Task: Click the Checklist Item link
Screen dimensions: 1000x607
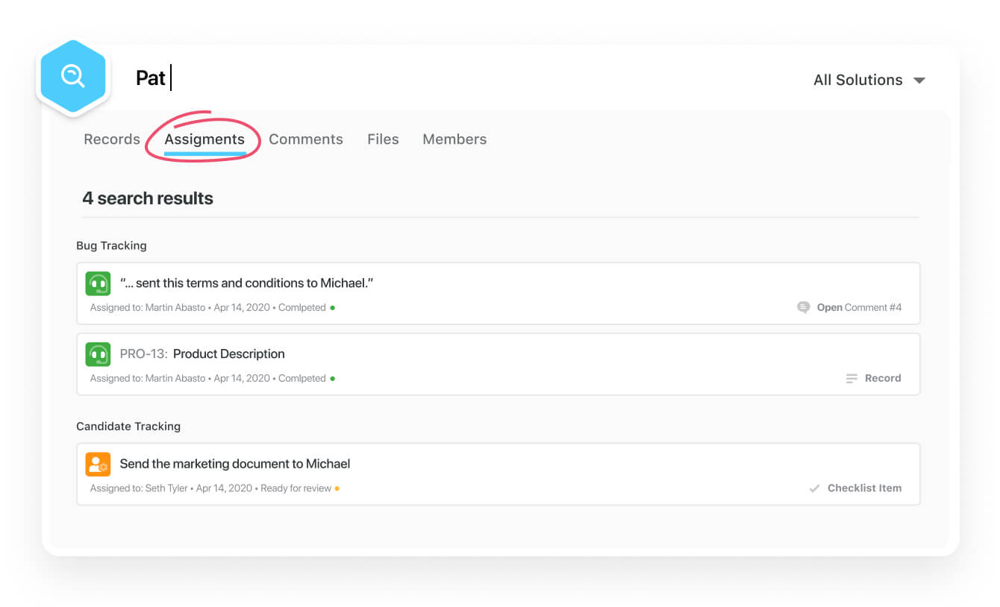Action: point(864,488)
